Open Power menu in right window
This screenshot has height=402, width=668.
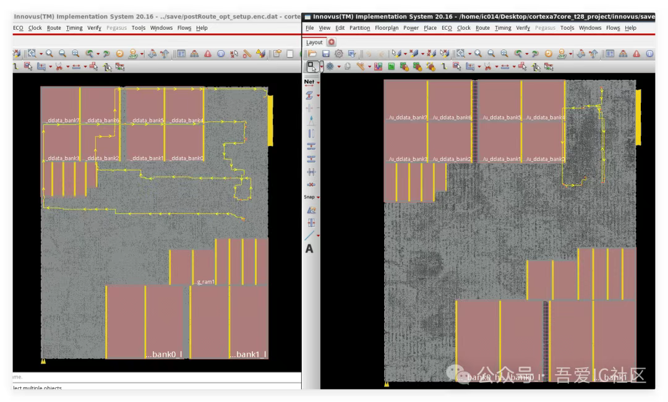[x=411, y=28]
